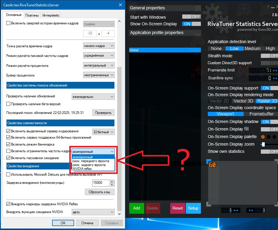The image size is (278, 230).
Task: Click the orange OSD palette color
Action: tap(263, 137)
